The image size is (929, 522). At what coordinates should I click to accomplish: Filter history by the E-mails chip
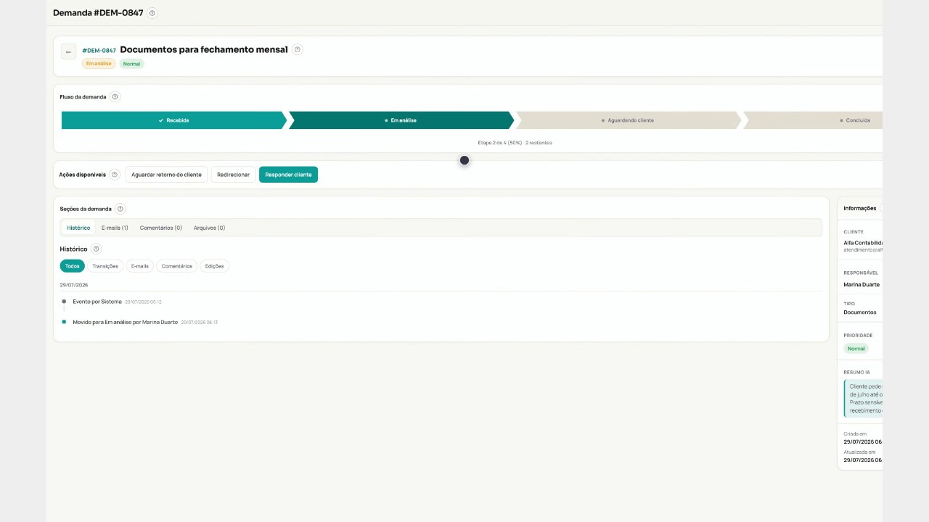click(x=139, y=266)
